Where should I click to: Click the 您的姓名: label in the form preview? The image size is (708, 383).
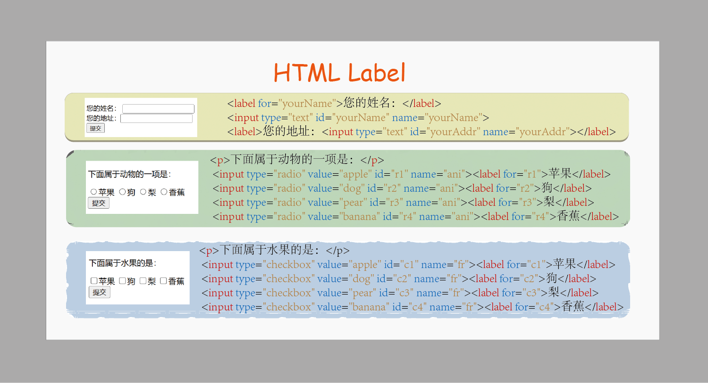(101, 108)
